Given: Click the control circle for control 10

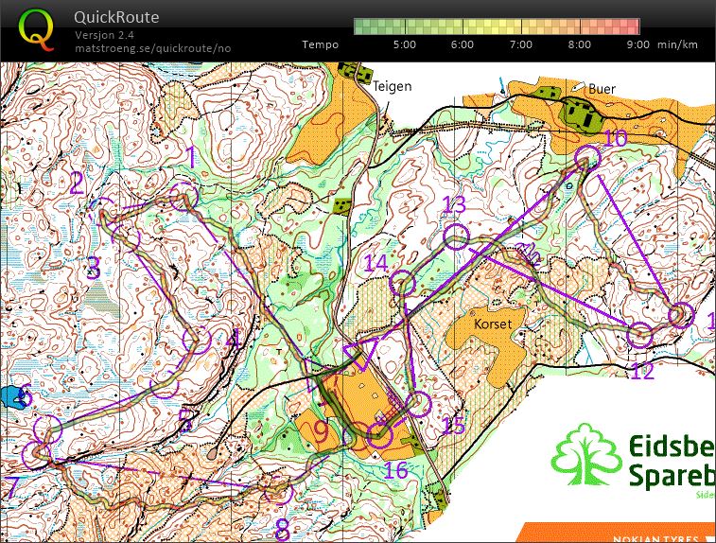Looking at the screenshot, I should click(x=586, y=157).
